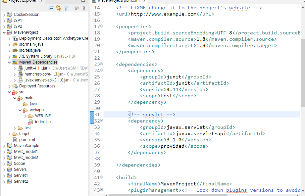This screenshot has height=196, width=305.
Task: Click 'UTF-8' encoding value
Action: coord(225,33)
